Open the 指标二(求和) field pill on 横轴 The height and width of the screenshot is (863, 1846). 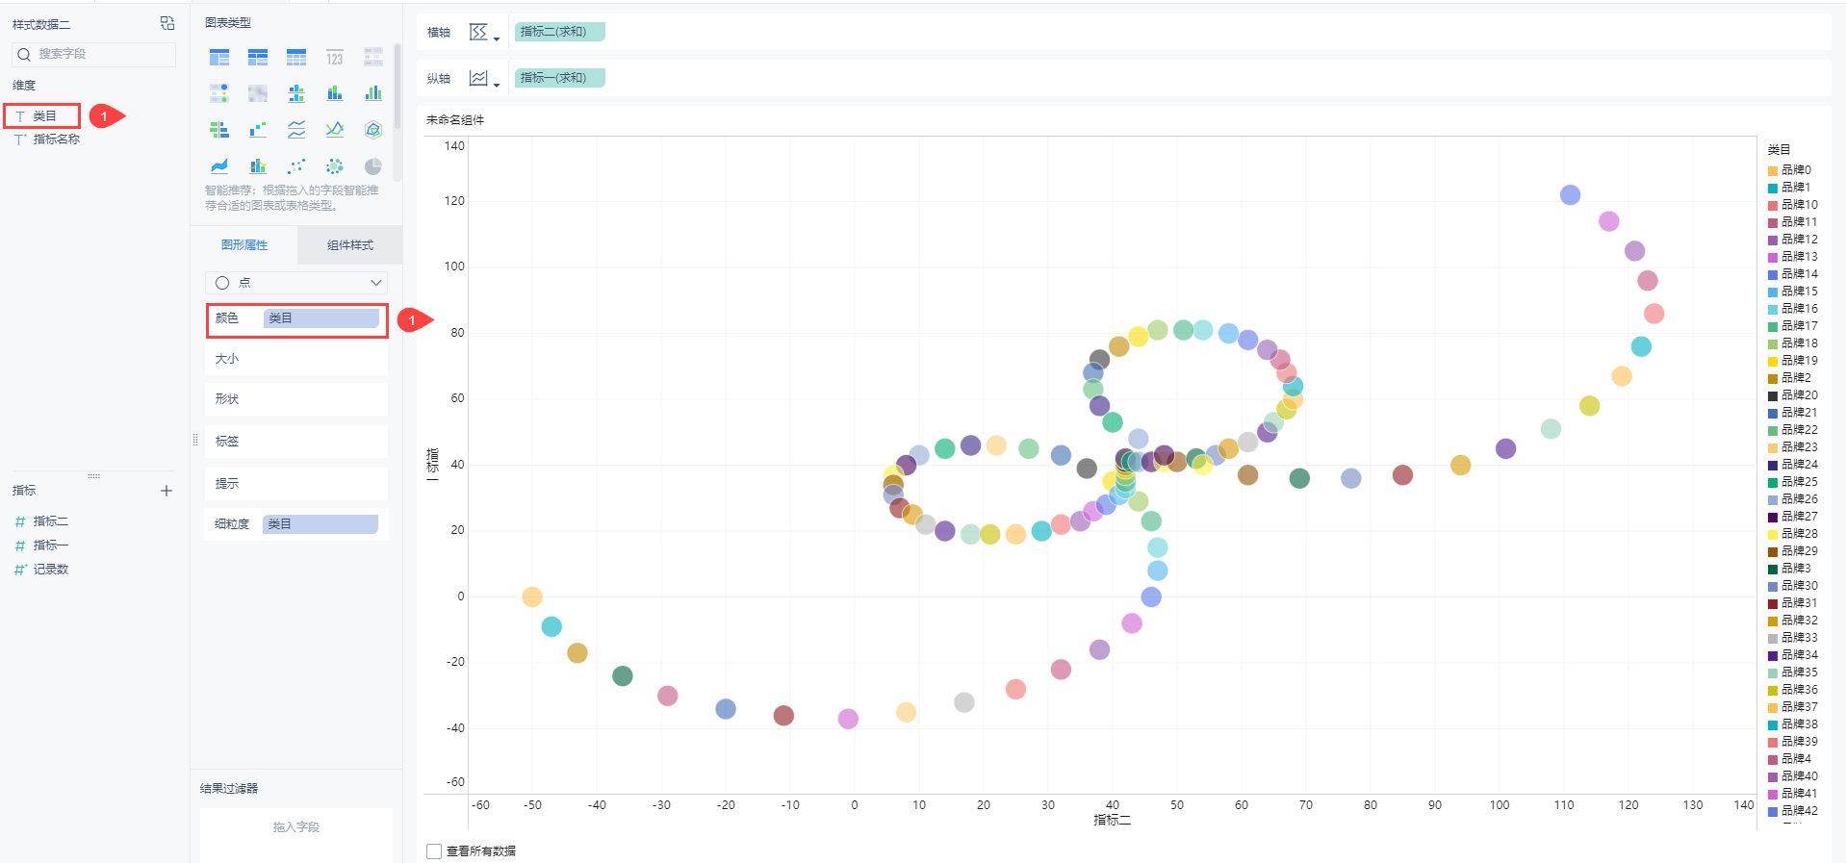560,32
